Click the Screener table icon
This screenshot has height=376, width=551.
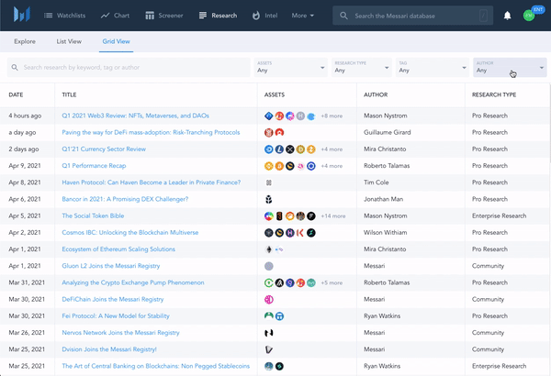point(150,16)
